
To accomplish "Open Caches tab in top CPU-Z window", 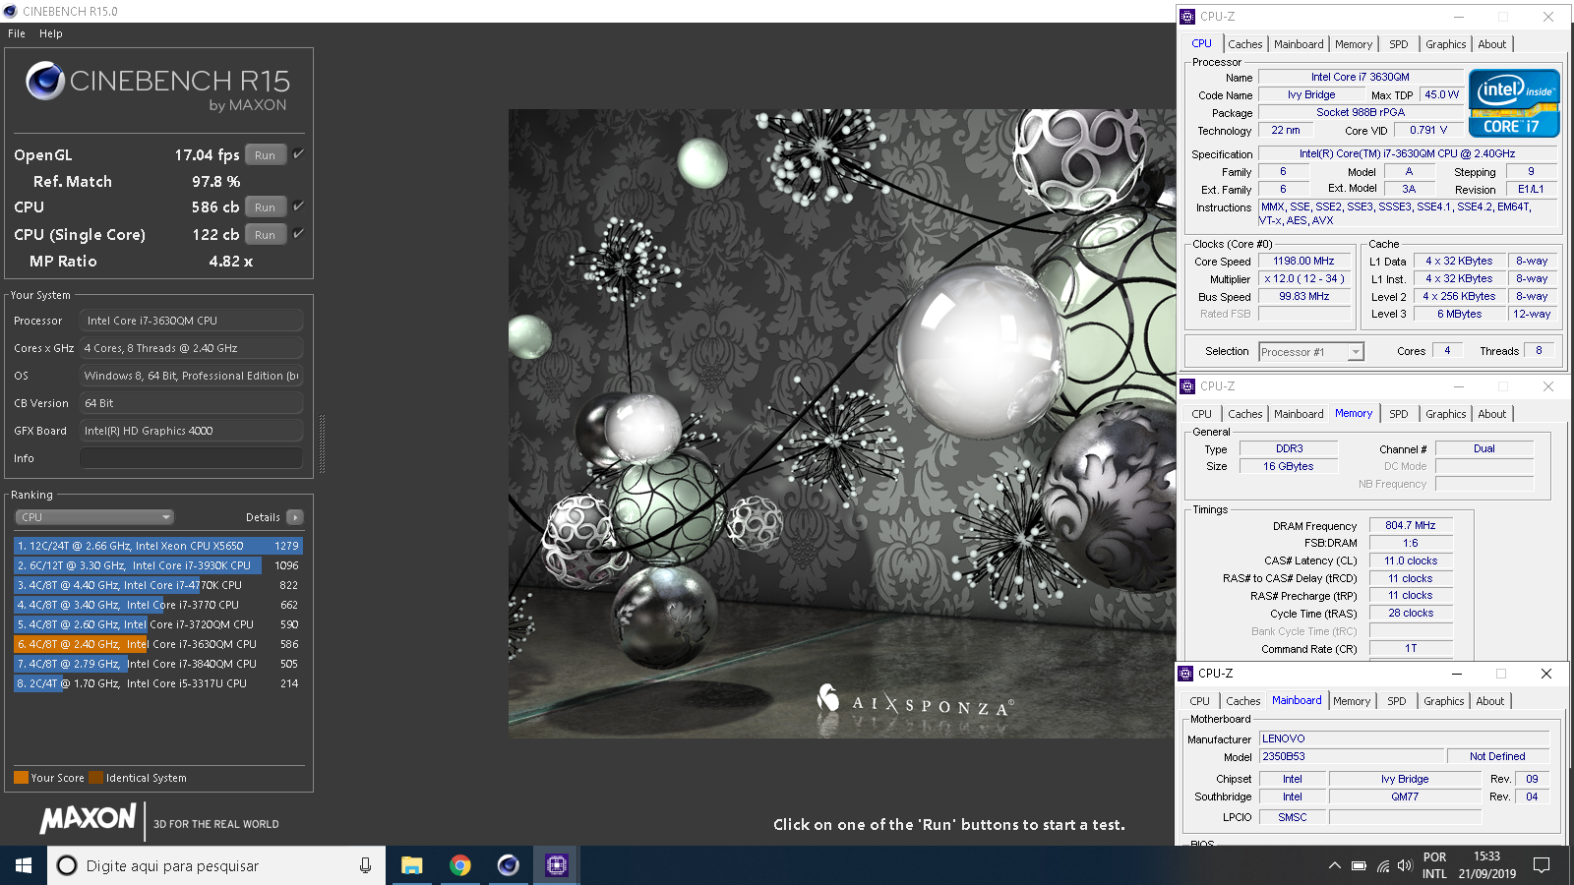I will pos(1244,44).
